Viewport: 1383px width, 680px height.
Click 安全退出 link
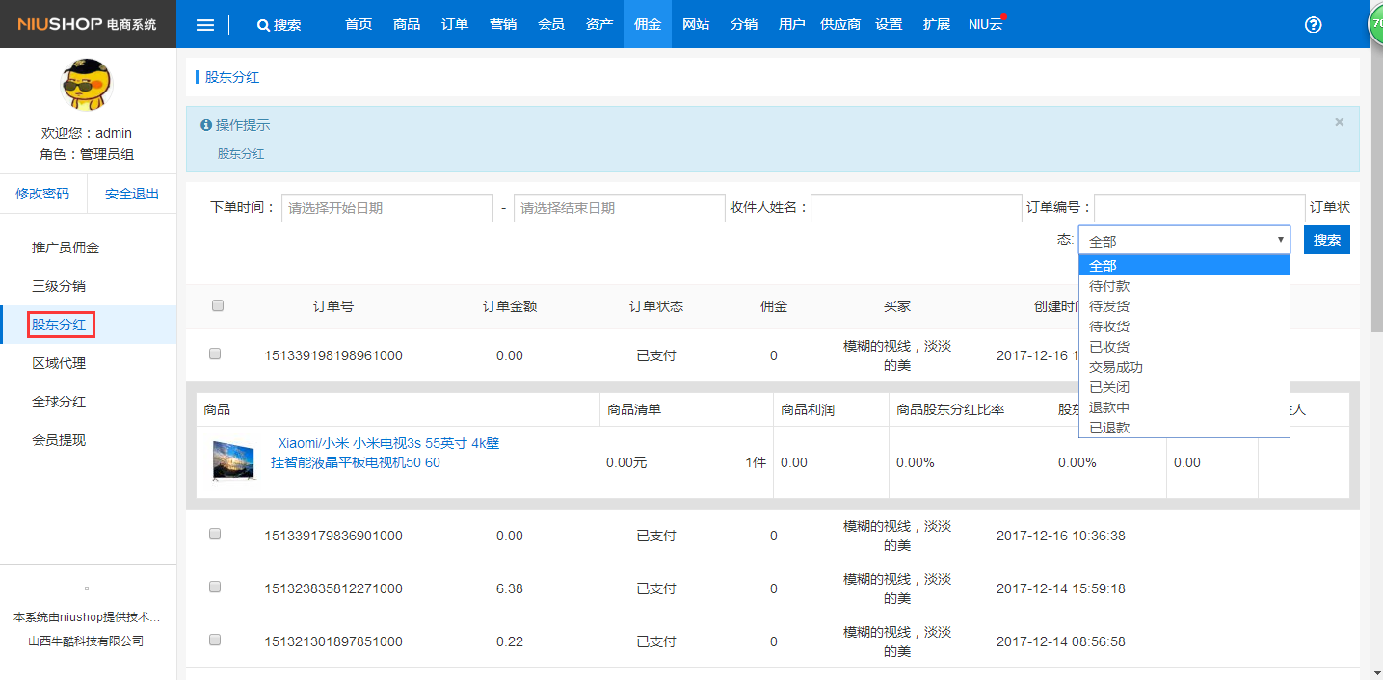(x=132, y=194)
